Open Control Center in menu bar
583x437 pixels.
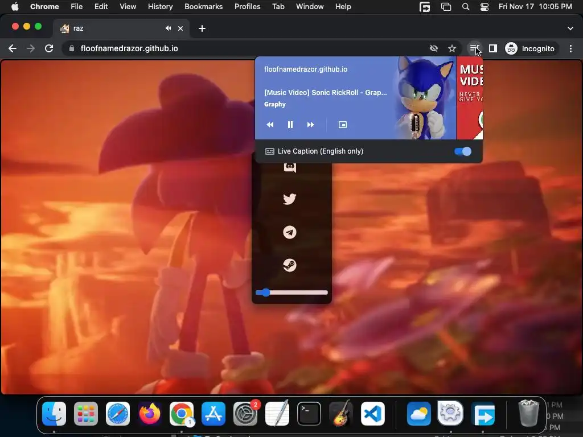pyautogui.click(x=484, y=7)
